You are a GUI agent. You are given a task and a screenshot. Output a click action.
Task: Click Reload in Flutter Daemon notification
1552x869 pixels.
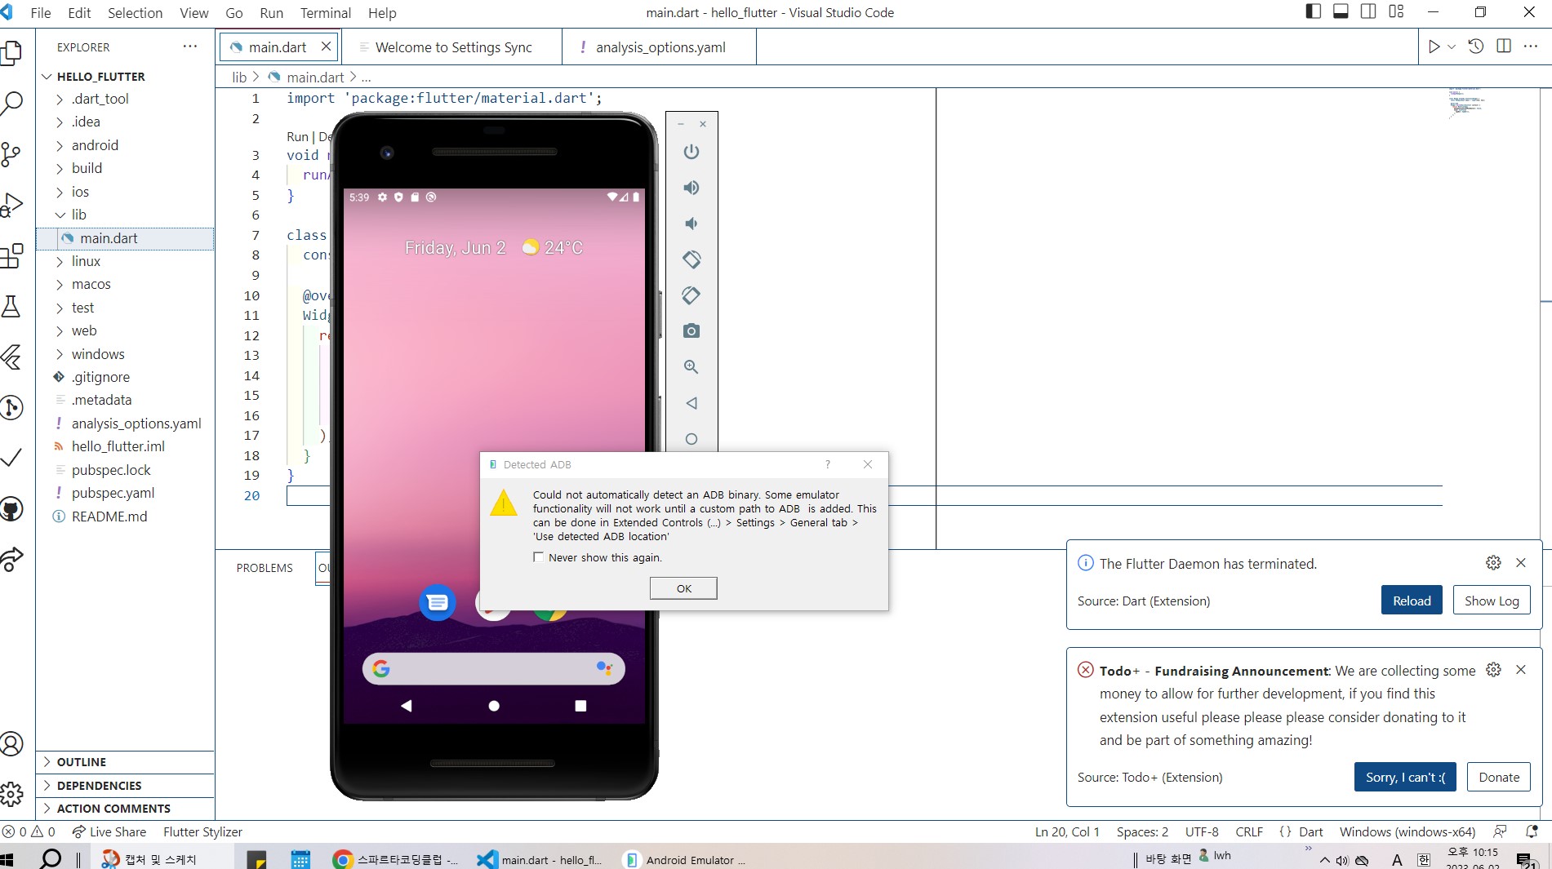1412,601
